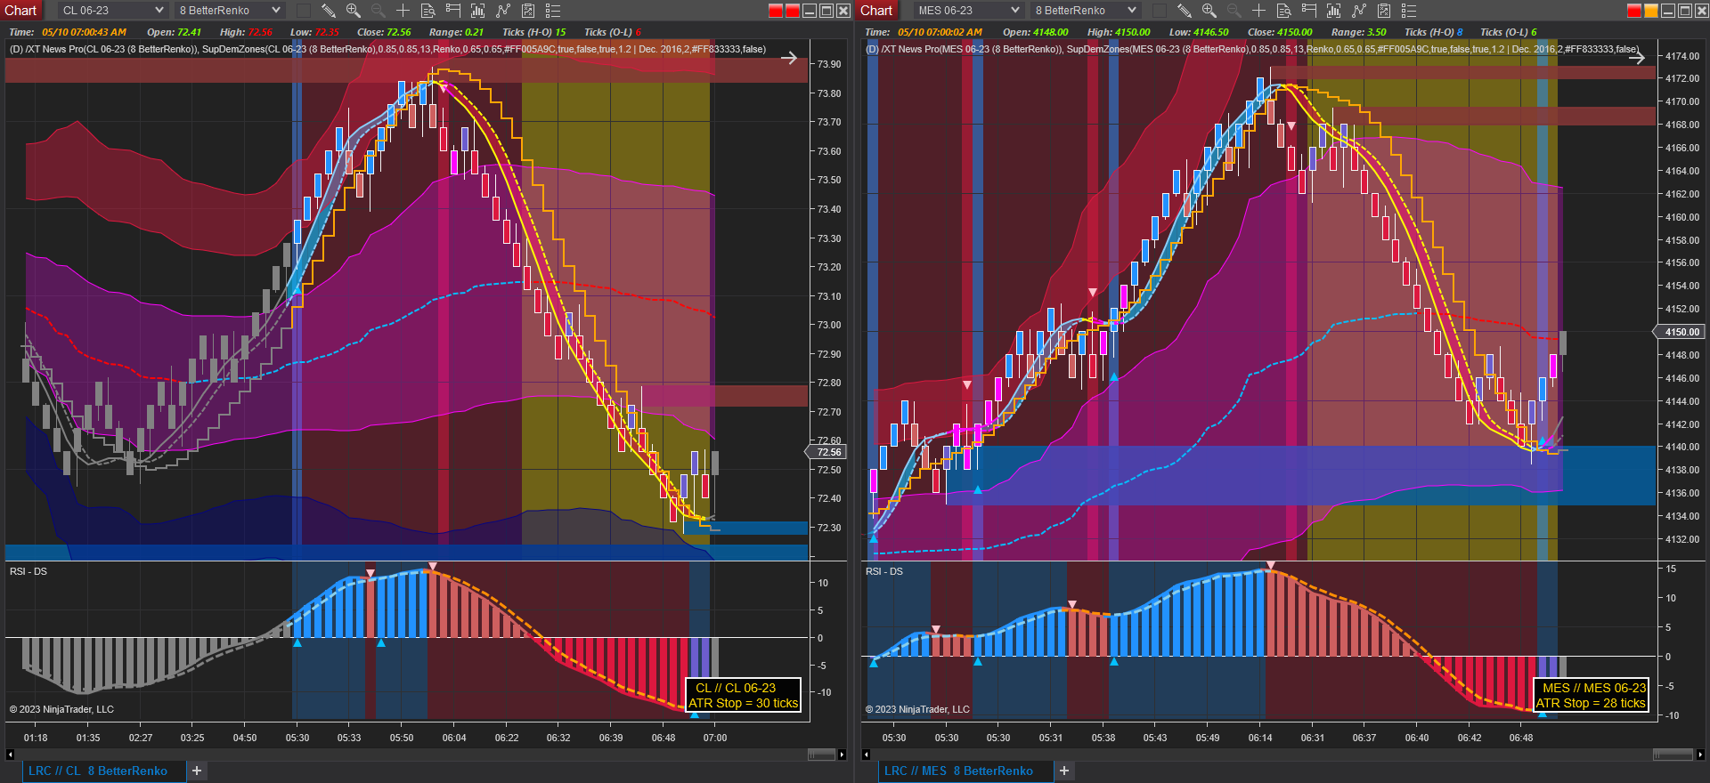Open 8 BetterRenko interval dropdown in MES chart
This screenshot has width=1710, height=783.
tap(1085, 11)
